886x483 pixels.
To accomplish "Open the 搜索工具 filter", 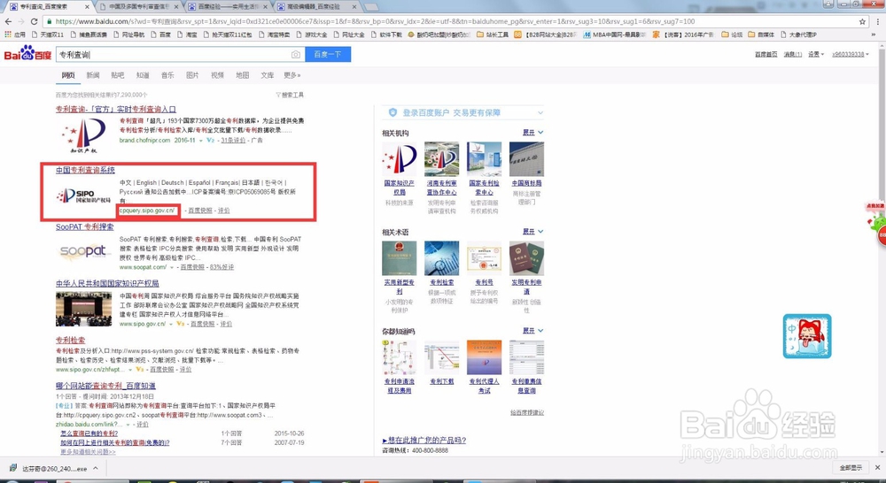I will (290, 95).
